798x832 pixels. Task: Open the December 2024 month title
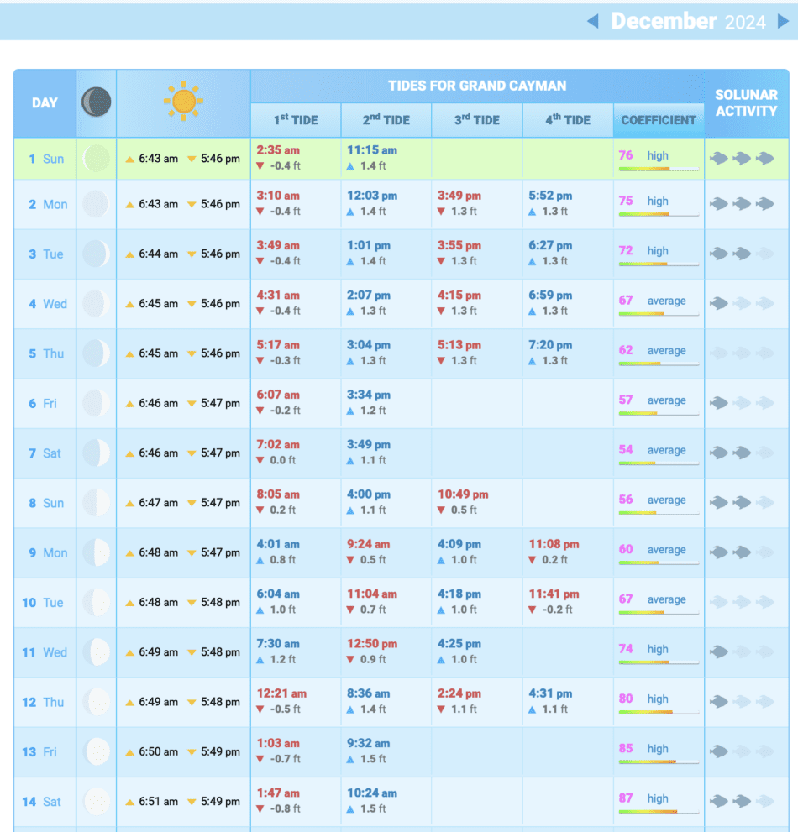click(x=687, y=21)
